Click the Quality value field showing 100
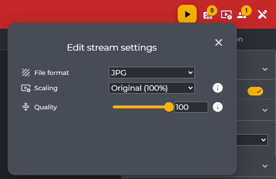 coord(191,107)
